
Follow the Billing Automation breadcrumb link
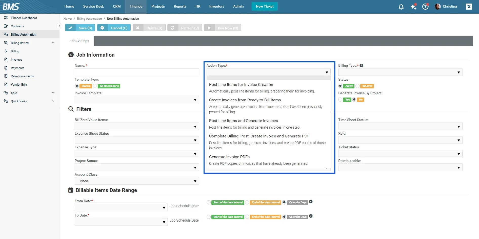pyautogui.click(x=89, y=19)
